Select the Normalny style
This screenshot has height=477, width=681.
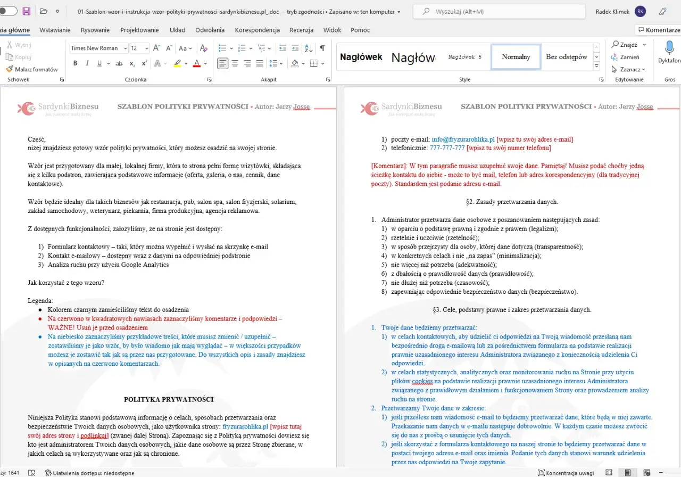(x=516, y=56)
